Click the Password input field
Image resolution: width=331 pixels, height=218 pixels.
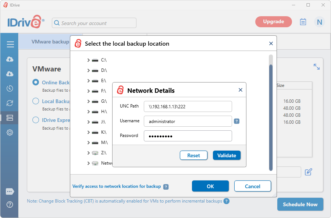(x=188, y=136)
